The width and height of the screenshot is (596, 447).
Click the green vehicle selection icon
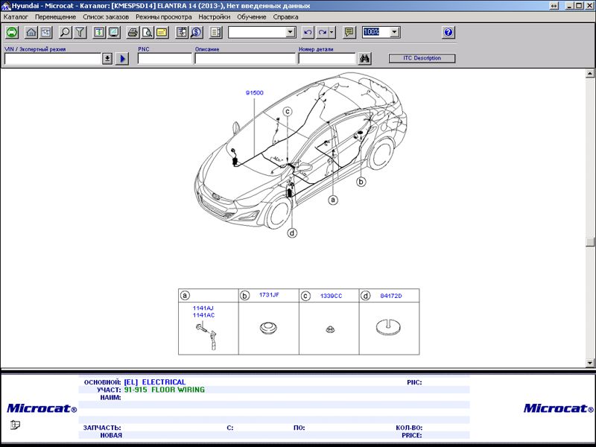12,32
